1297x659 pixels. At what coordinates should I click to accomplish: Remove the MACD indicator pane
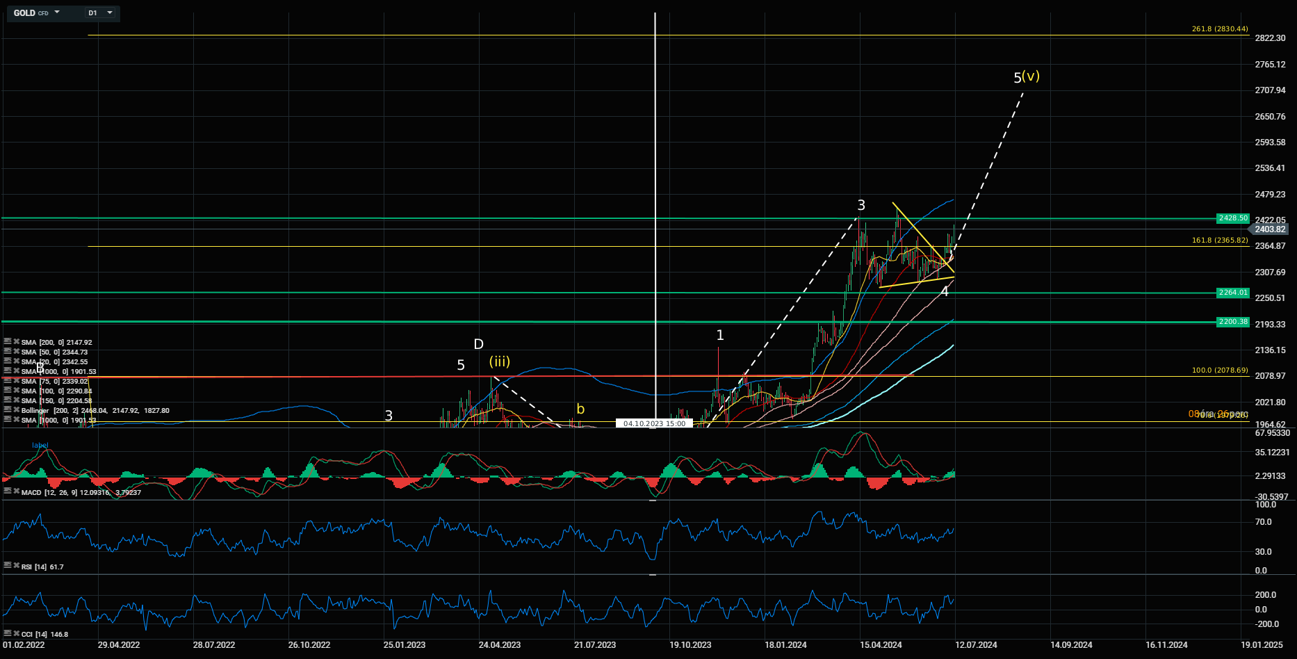click(x=15, y=491)
